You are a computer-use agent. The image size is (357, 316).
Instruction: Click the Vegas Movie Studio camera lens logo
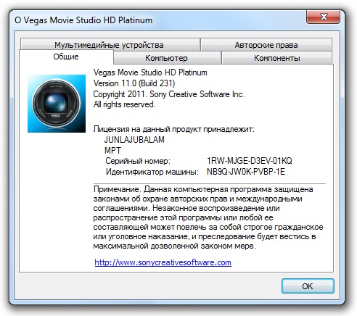pyautogui.click(x=57, y=104)
